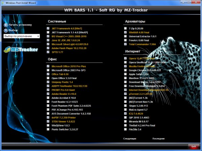This screenshot has height=151, width=202.
Task: Minimize the Post-Install Wizard window
Action: click(183, 2)
